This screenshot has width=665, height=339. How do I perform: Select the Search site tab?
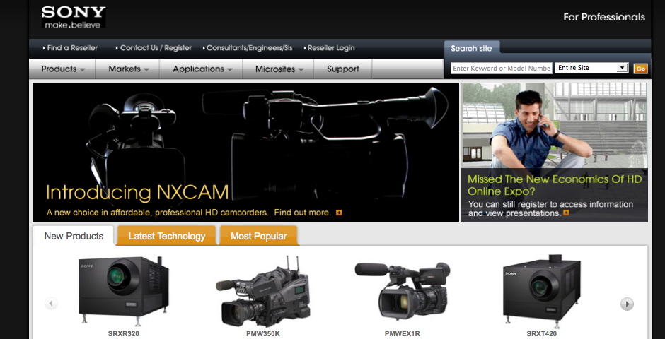tap(471, 48)
